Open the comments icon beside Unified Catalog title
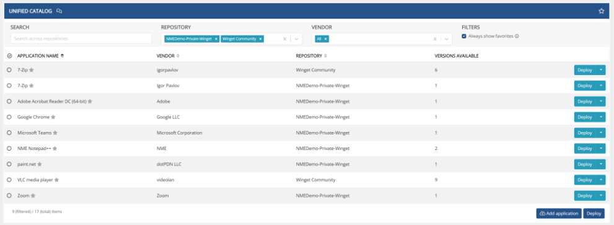614x225 pixels. [x=59, y=11]
